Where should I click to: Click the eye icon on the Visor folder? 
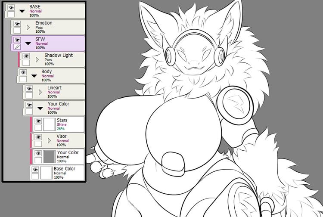point(38,137)
